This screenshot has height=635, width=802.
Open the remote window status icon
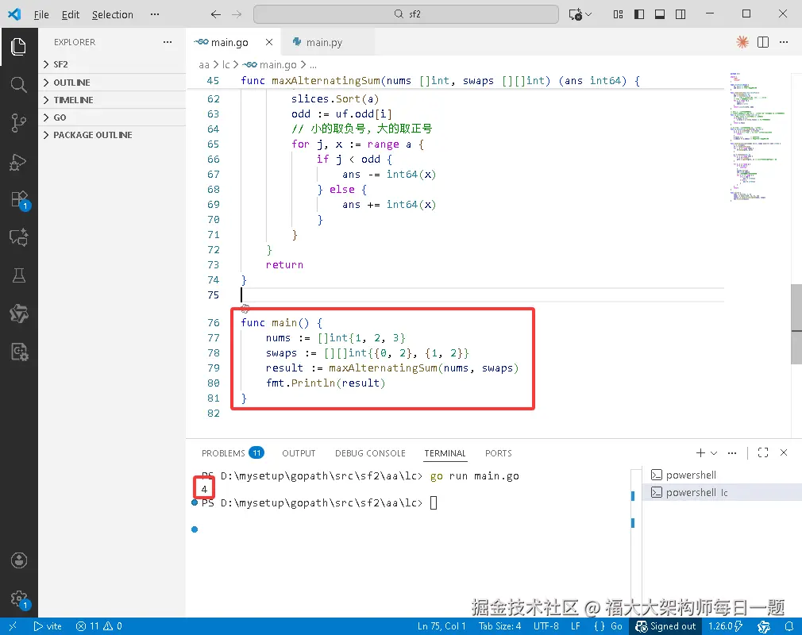coord(13,625)
